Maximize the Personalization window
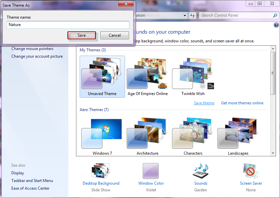Screen dimensions: 280x198 click(260, 3)
